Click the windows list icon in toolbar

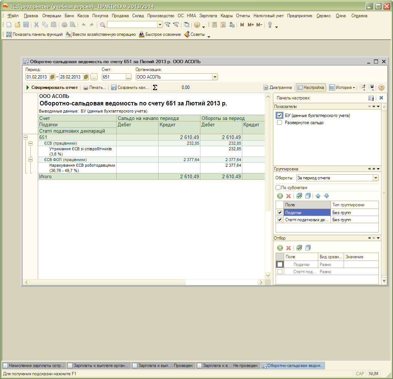click(x=187, y=25)
